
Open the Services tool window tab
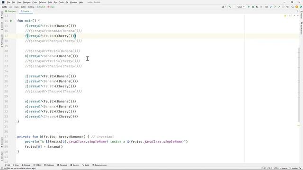coord(75,165)
